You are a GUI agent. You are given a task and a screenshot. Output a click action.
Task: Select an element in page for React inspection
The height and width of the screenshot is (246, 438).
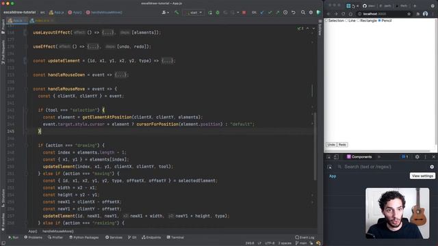pos(330,167)
